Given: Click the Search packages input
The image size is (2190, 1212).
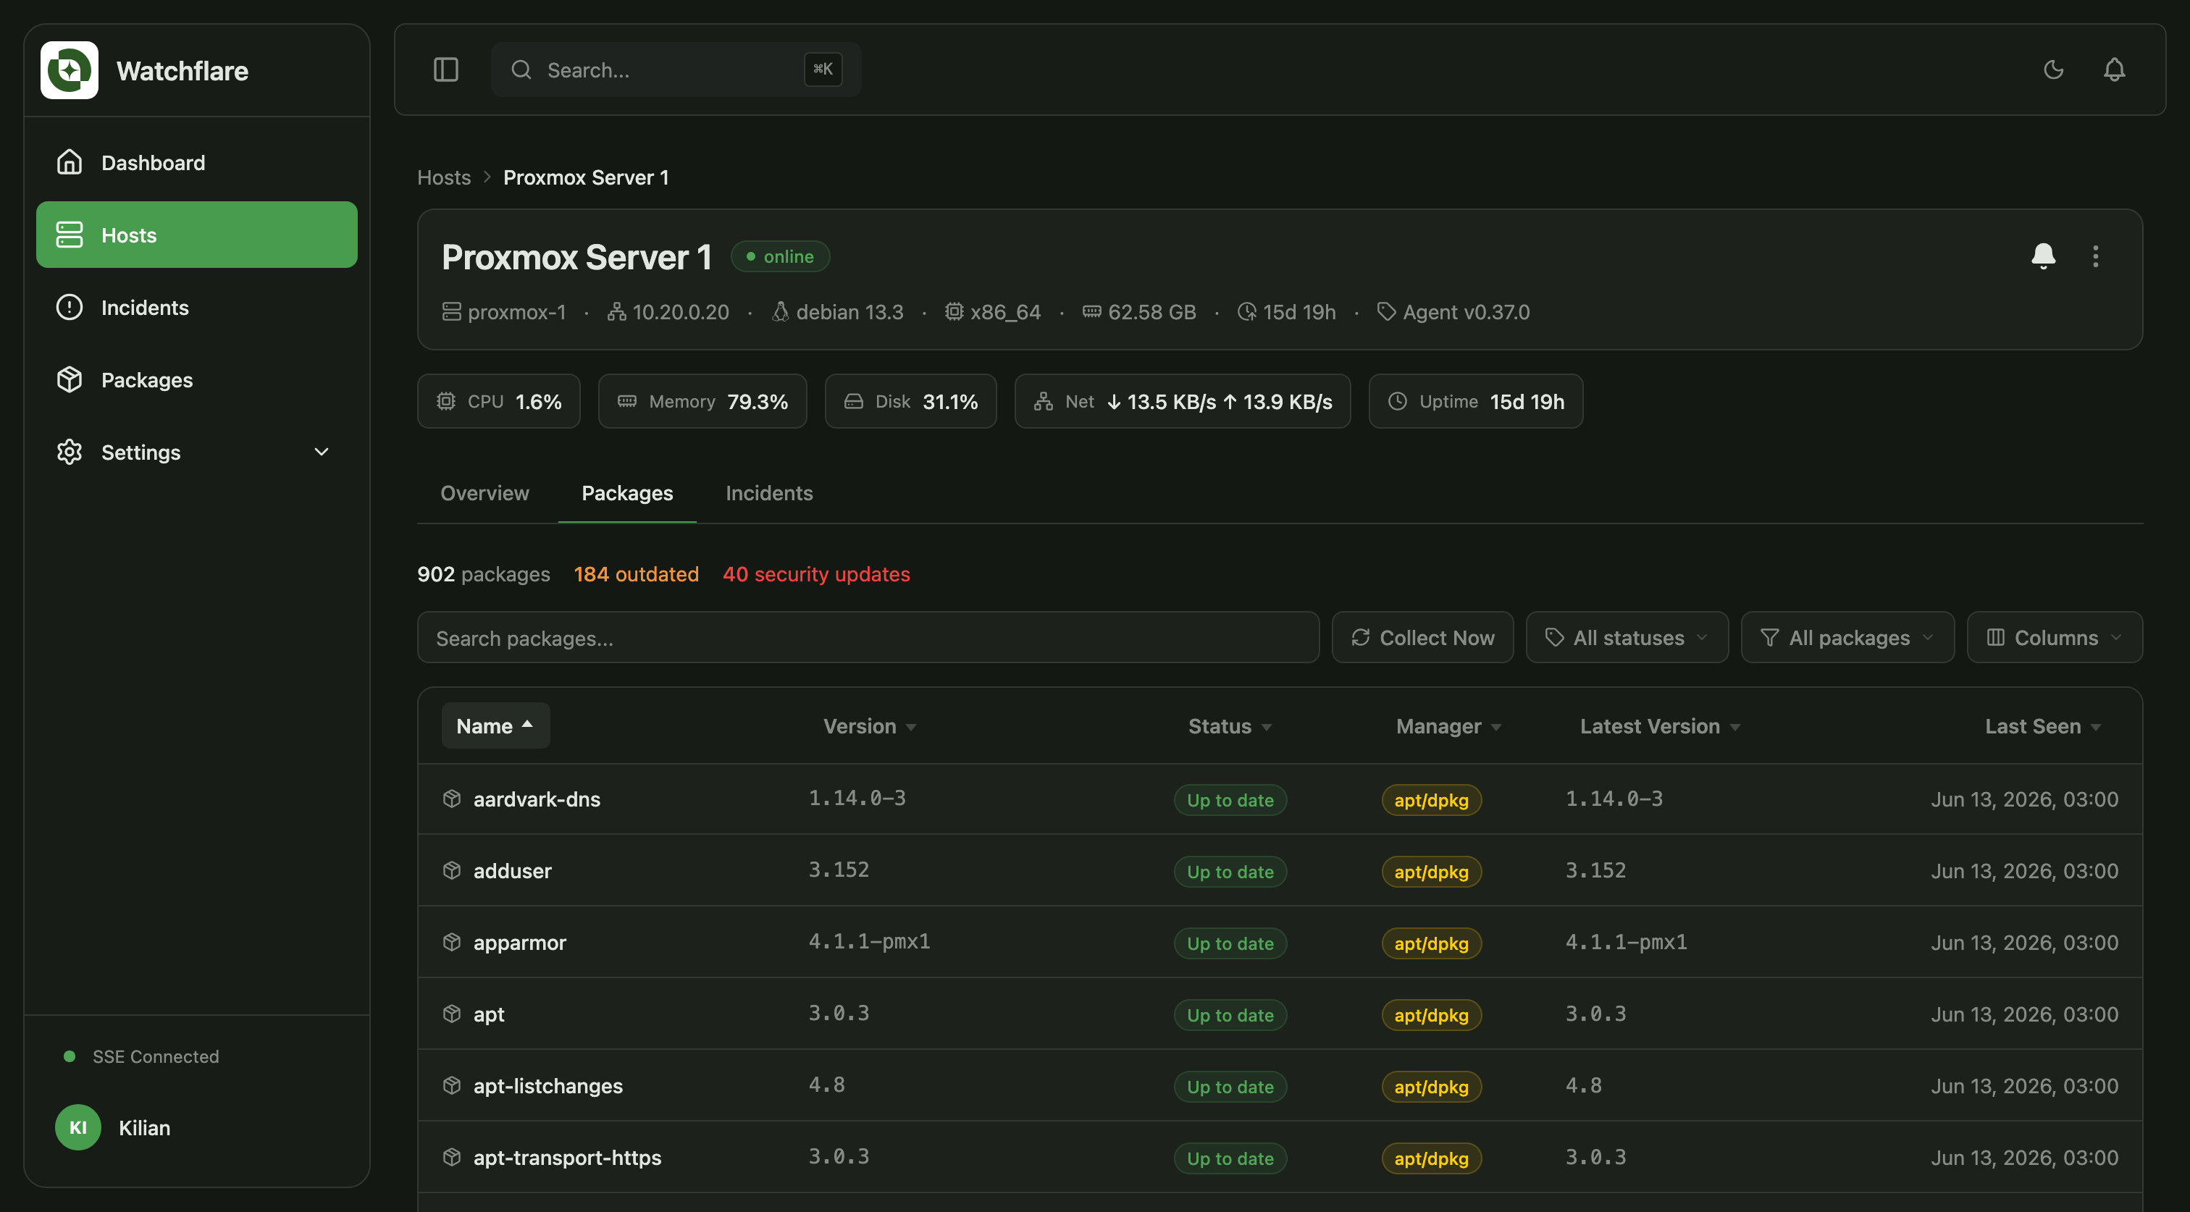Looking at the screenshot, I should click(x=868, y=637).
